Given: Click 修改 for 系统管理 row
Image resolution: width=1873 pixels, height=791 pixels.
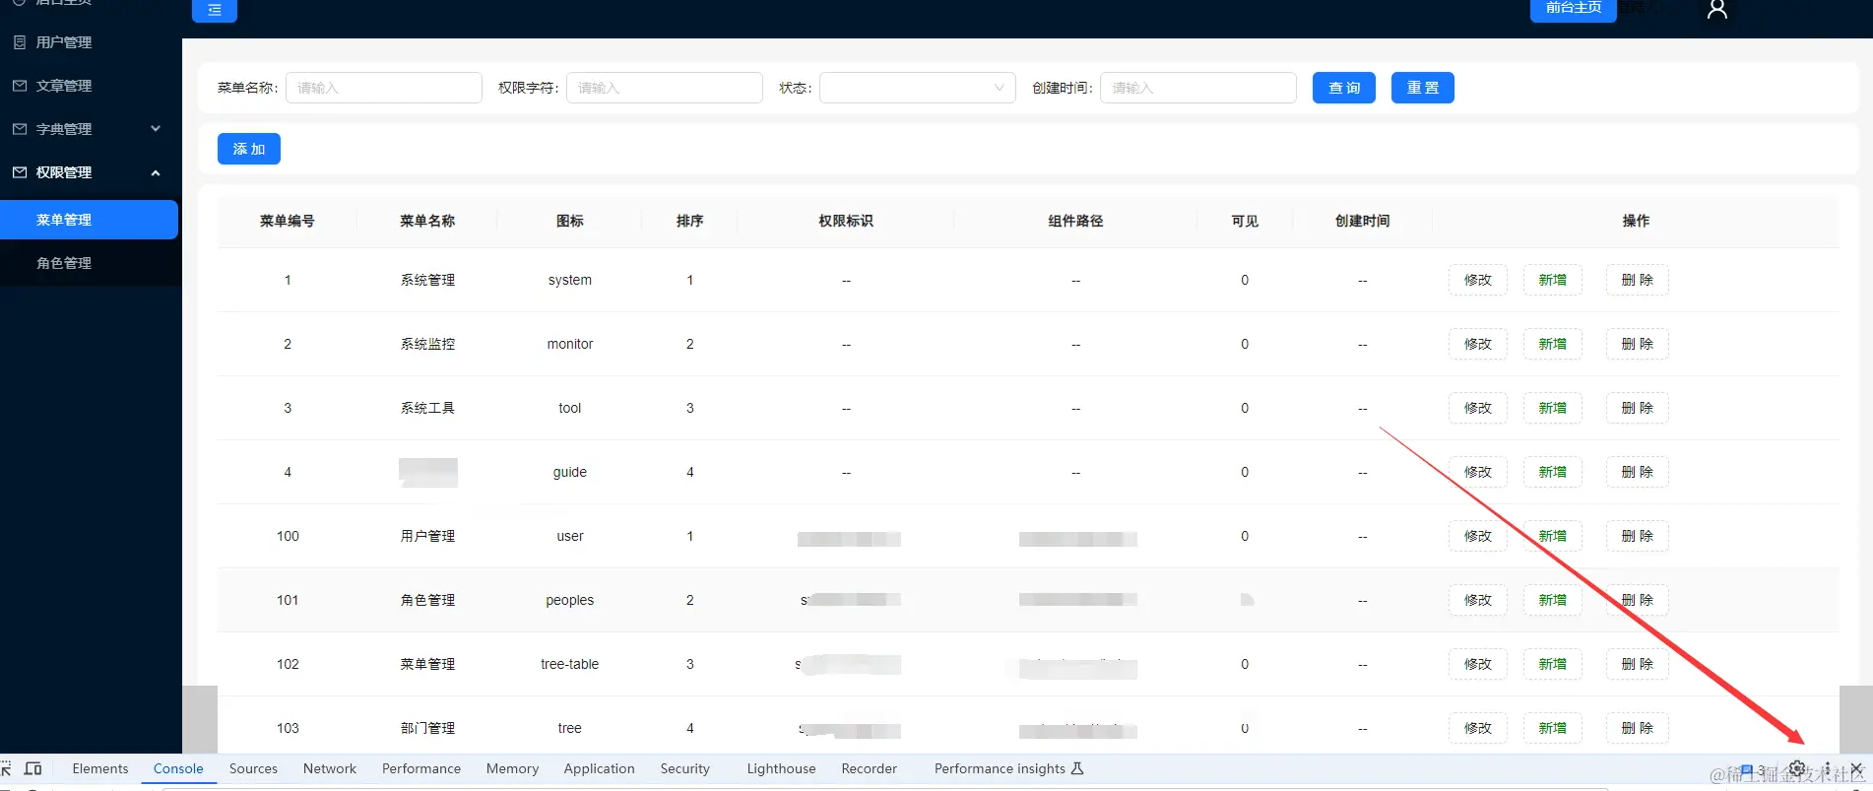Looking at the screenshot, I should coord(1477,280).
